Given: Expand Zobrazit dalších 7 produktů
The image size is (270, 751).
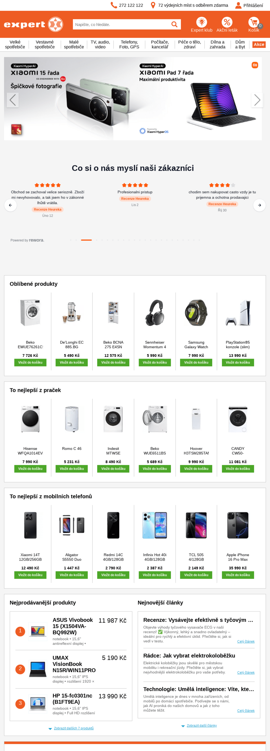Looking at the screenshot, I should coord(73,728).
